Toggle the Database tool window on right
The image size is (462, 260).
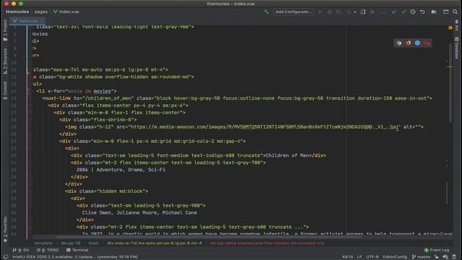(456, 48)
